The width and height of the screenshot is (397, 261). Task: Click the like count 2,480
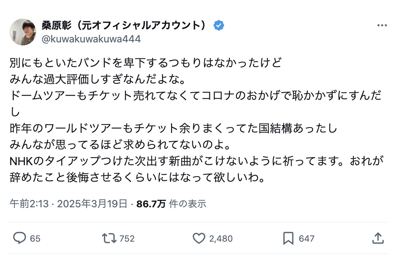click(221, 239)
